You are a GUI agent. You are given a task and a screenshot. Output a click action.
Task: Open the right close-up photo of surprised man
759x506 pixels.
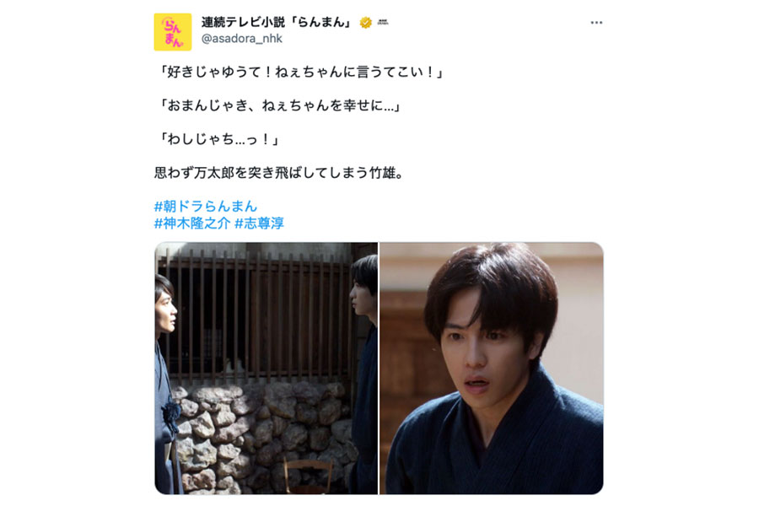pos(492,368)
